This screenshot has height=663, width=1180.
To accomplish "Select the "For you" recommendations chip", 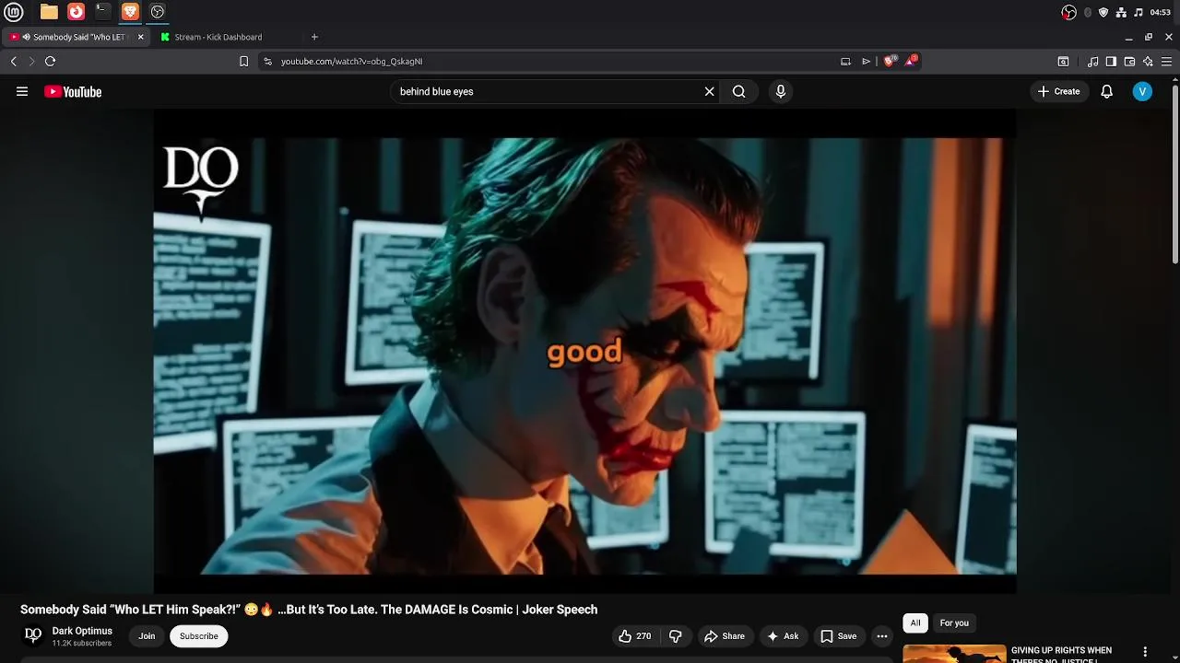I will (954, 623).
